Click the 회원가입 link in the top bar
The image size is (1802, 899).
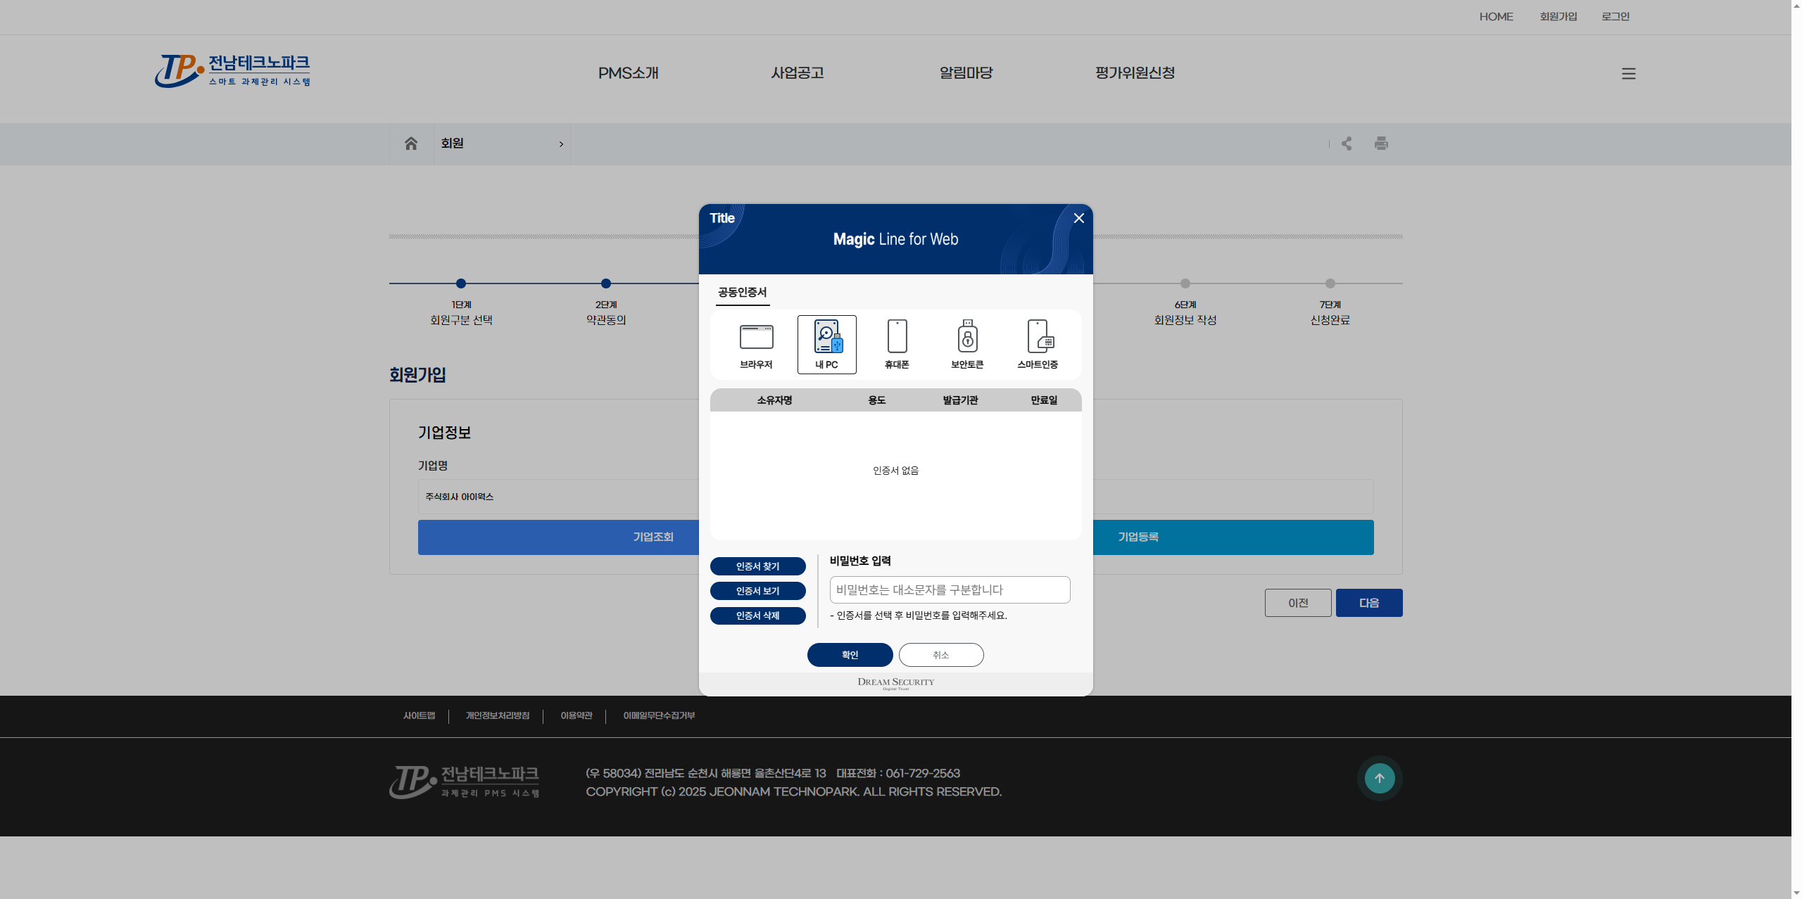[x=1558, y=17]
